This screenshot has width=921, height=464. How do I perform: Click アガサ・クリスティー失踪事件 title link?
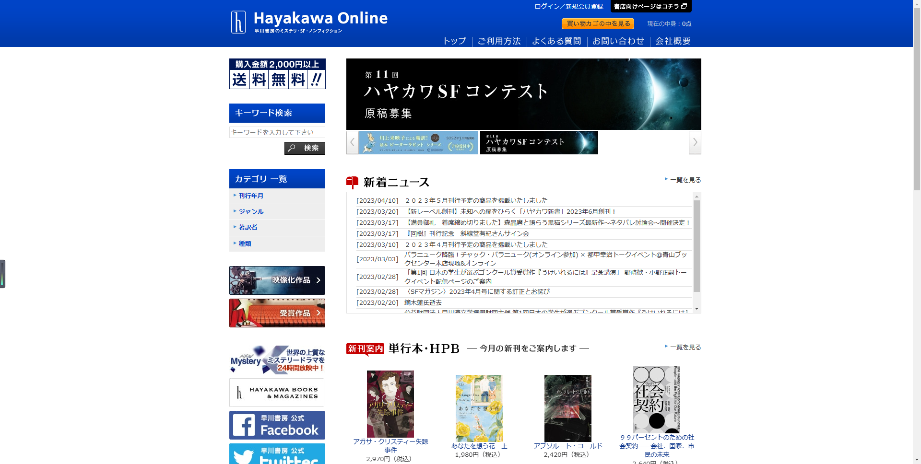[390, 446]
